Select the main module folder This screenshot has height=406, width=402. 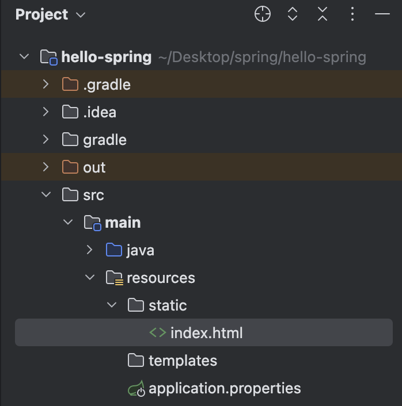[122, 223]
